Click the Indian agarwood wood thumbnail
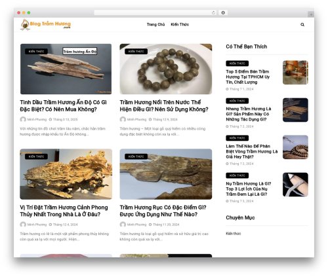This screenshot has width=328, height=277. [x=66, y=69]
